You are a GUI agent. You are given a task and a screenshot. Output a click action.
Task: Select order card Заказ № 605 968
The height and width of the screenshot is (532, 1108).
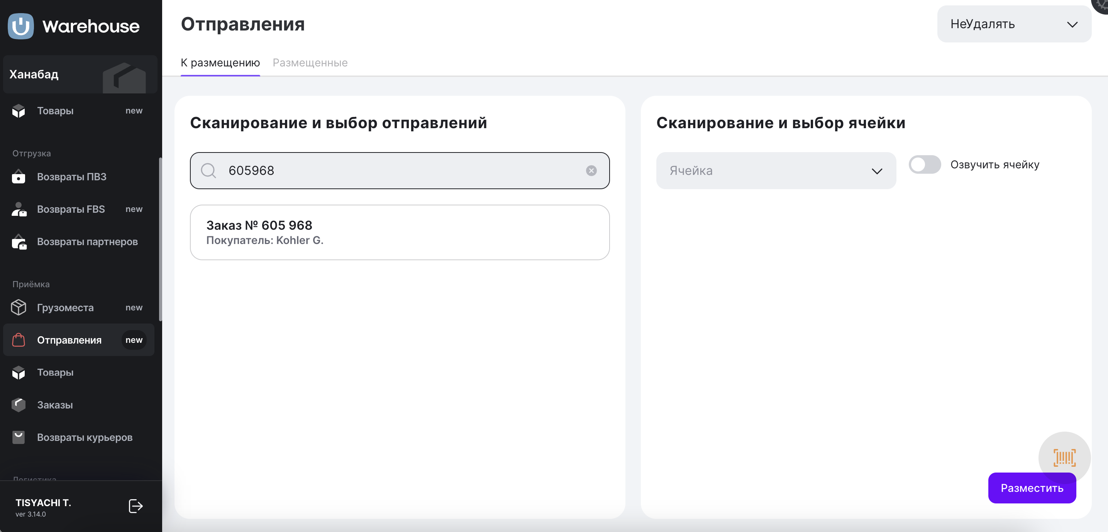coord(399,232)
